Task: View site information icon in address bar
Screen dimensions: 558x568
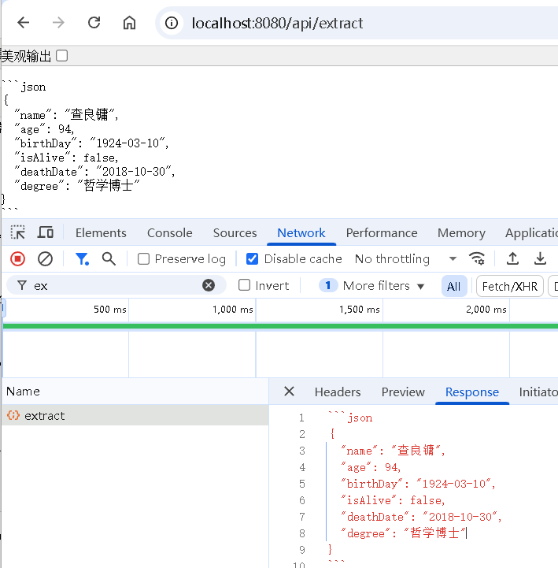Action: click(x=172, y=23)
